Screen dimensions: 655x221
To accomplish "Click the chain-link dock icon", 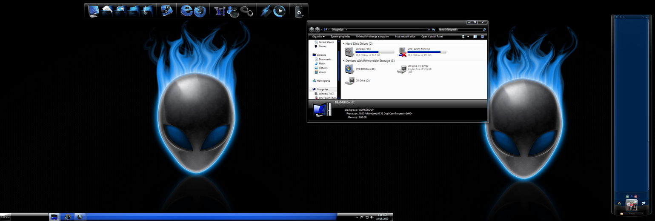I will (247, 11).
